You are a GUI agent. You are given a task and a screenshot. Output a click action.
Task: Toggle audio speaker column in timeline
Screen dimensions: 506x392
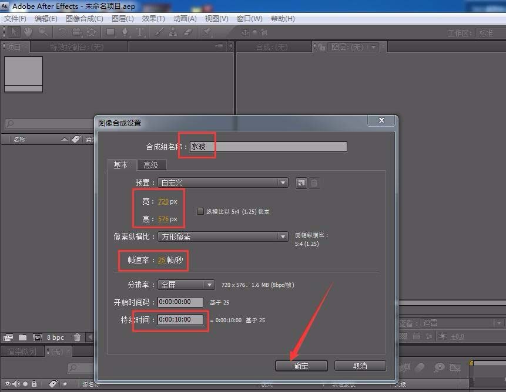tap(16, 384)
